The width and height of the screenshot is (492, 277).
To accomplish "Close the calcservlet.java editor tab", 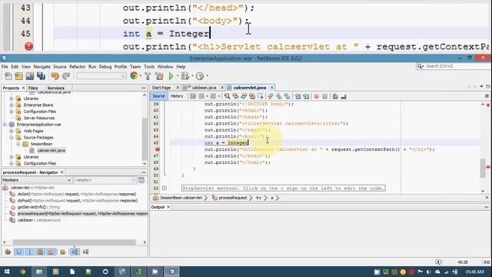I will click(x=271, y=88).
